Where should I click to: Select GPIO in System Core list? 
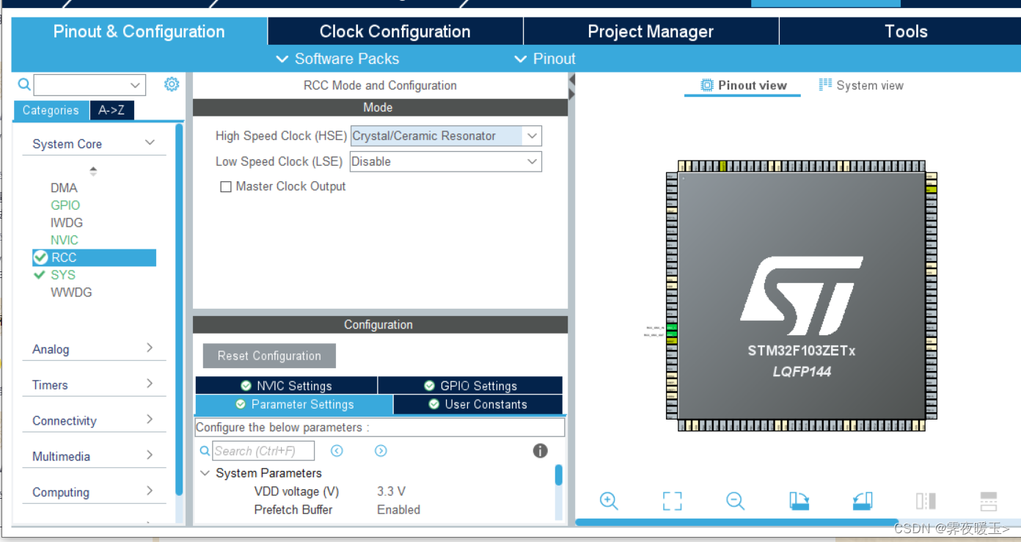tap(65, 205)
